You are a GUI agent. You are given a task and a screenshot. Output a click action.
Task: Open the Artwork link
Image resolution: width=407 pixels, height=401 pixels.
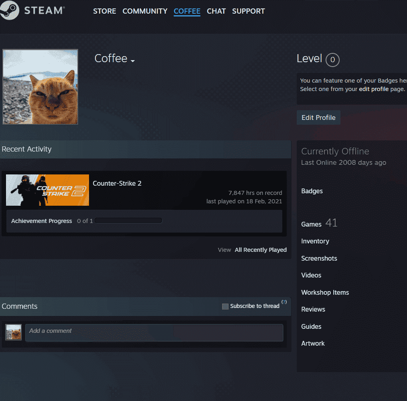(x=313, y=343)
